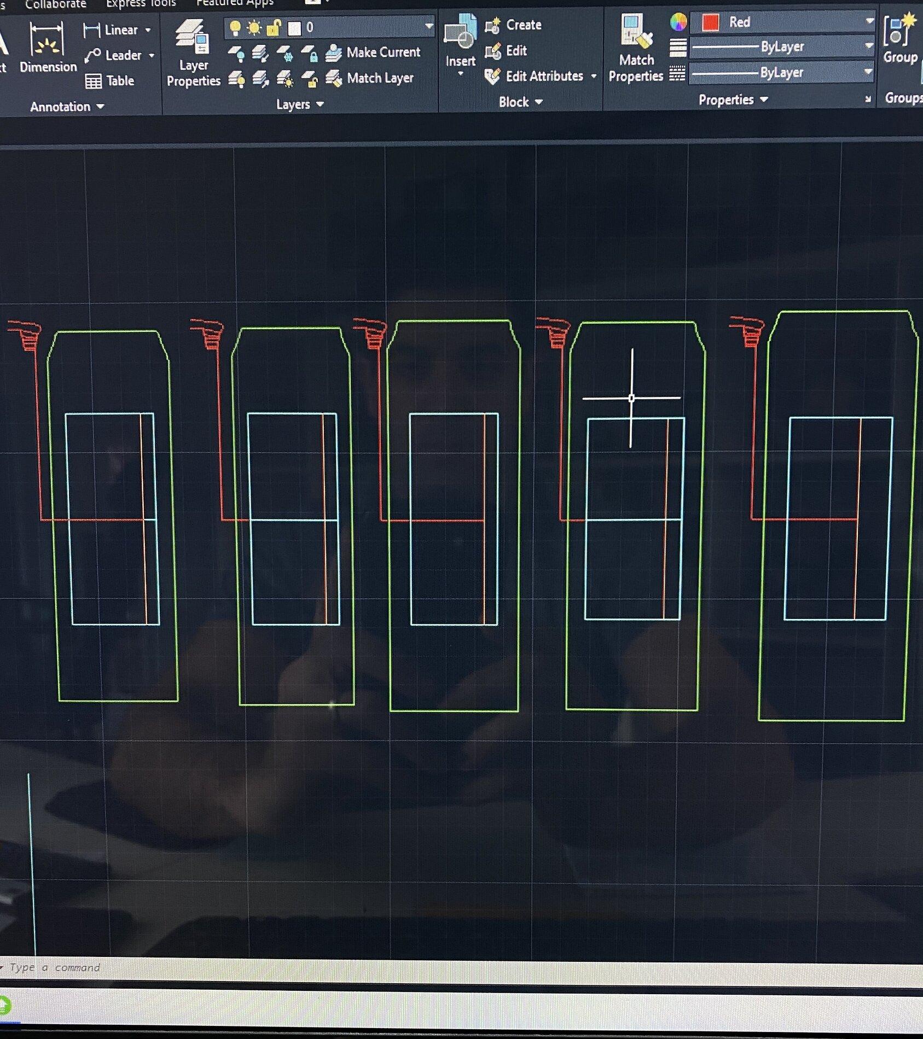This screenshot has width=923, height=1039.
Task: Click the lineweight icon in Properties
Action: pyautogui.click(x=678, y=48)
